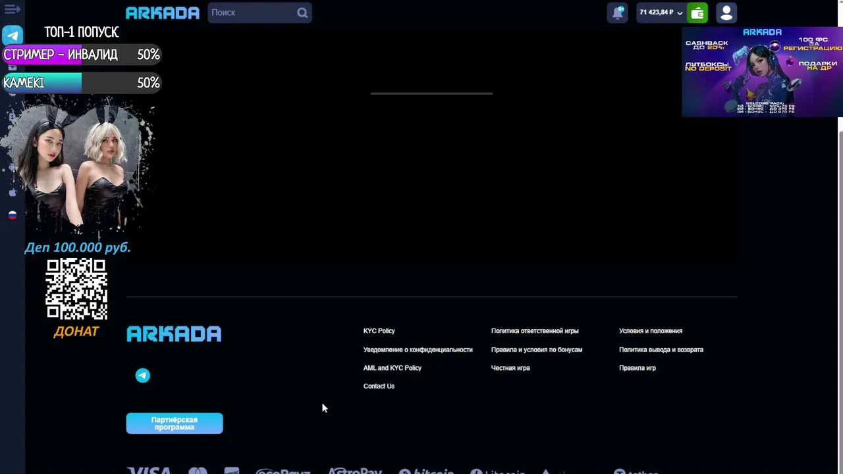Click the ARKADA cashback promo banner

pyautogui.click(x=762, y=72)
